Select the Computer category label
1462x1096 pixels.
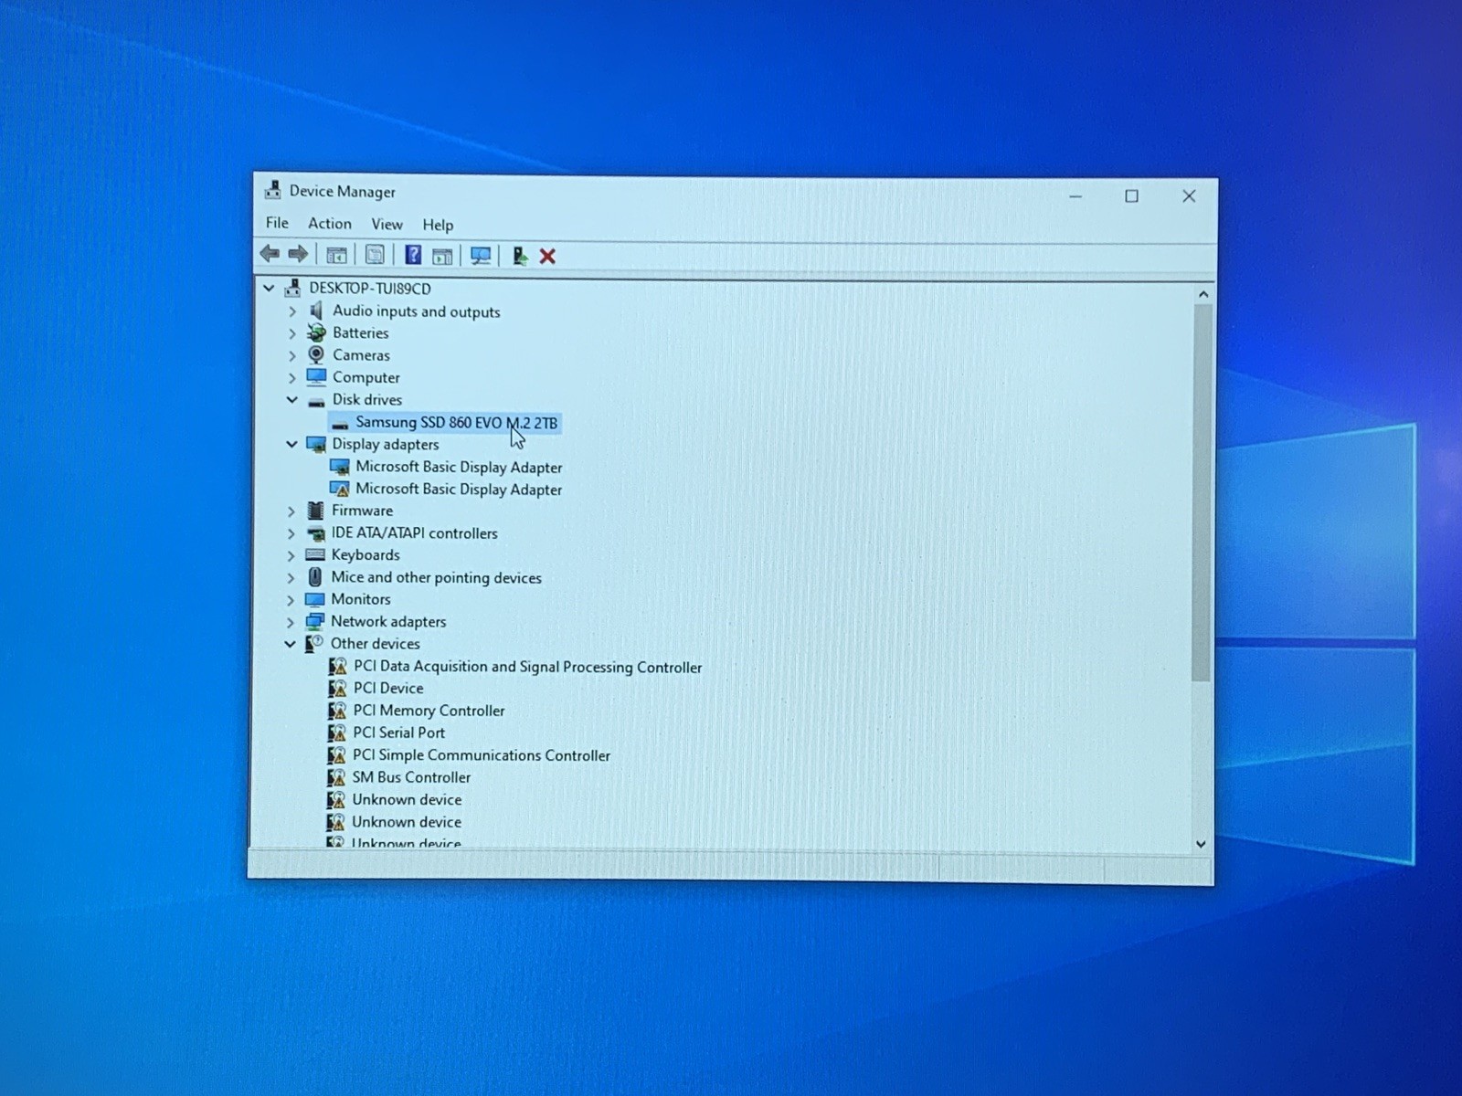tap(366, 377)
